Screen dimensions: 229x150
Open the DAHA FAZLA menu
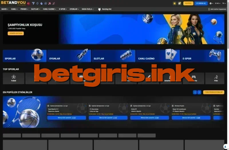point(88,9)
